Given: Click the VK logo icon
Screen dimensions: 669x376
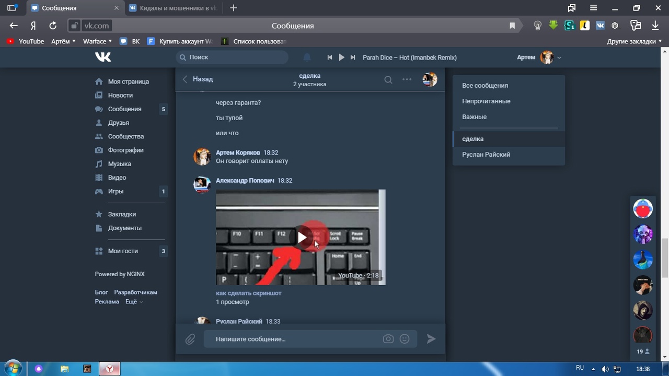Looking at the screenshot, I should pos(103,57).
